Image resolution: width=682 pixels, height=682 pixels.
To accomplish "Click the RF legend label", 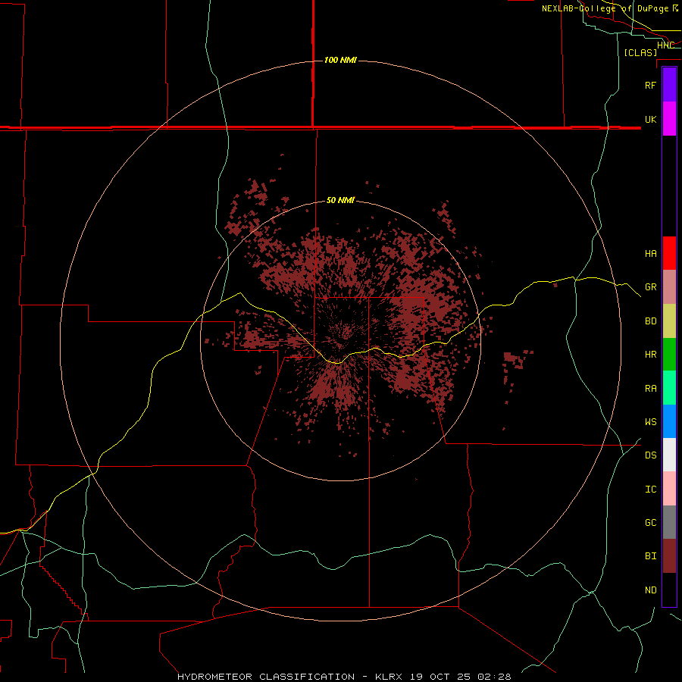I will tap(651, 85).
